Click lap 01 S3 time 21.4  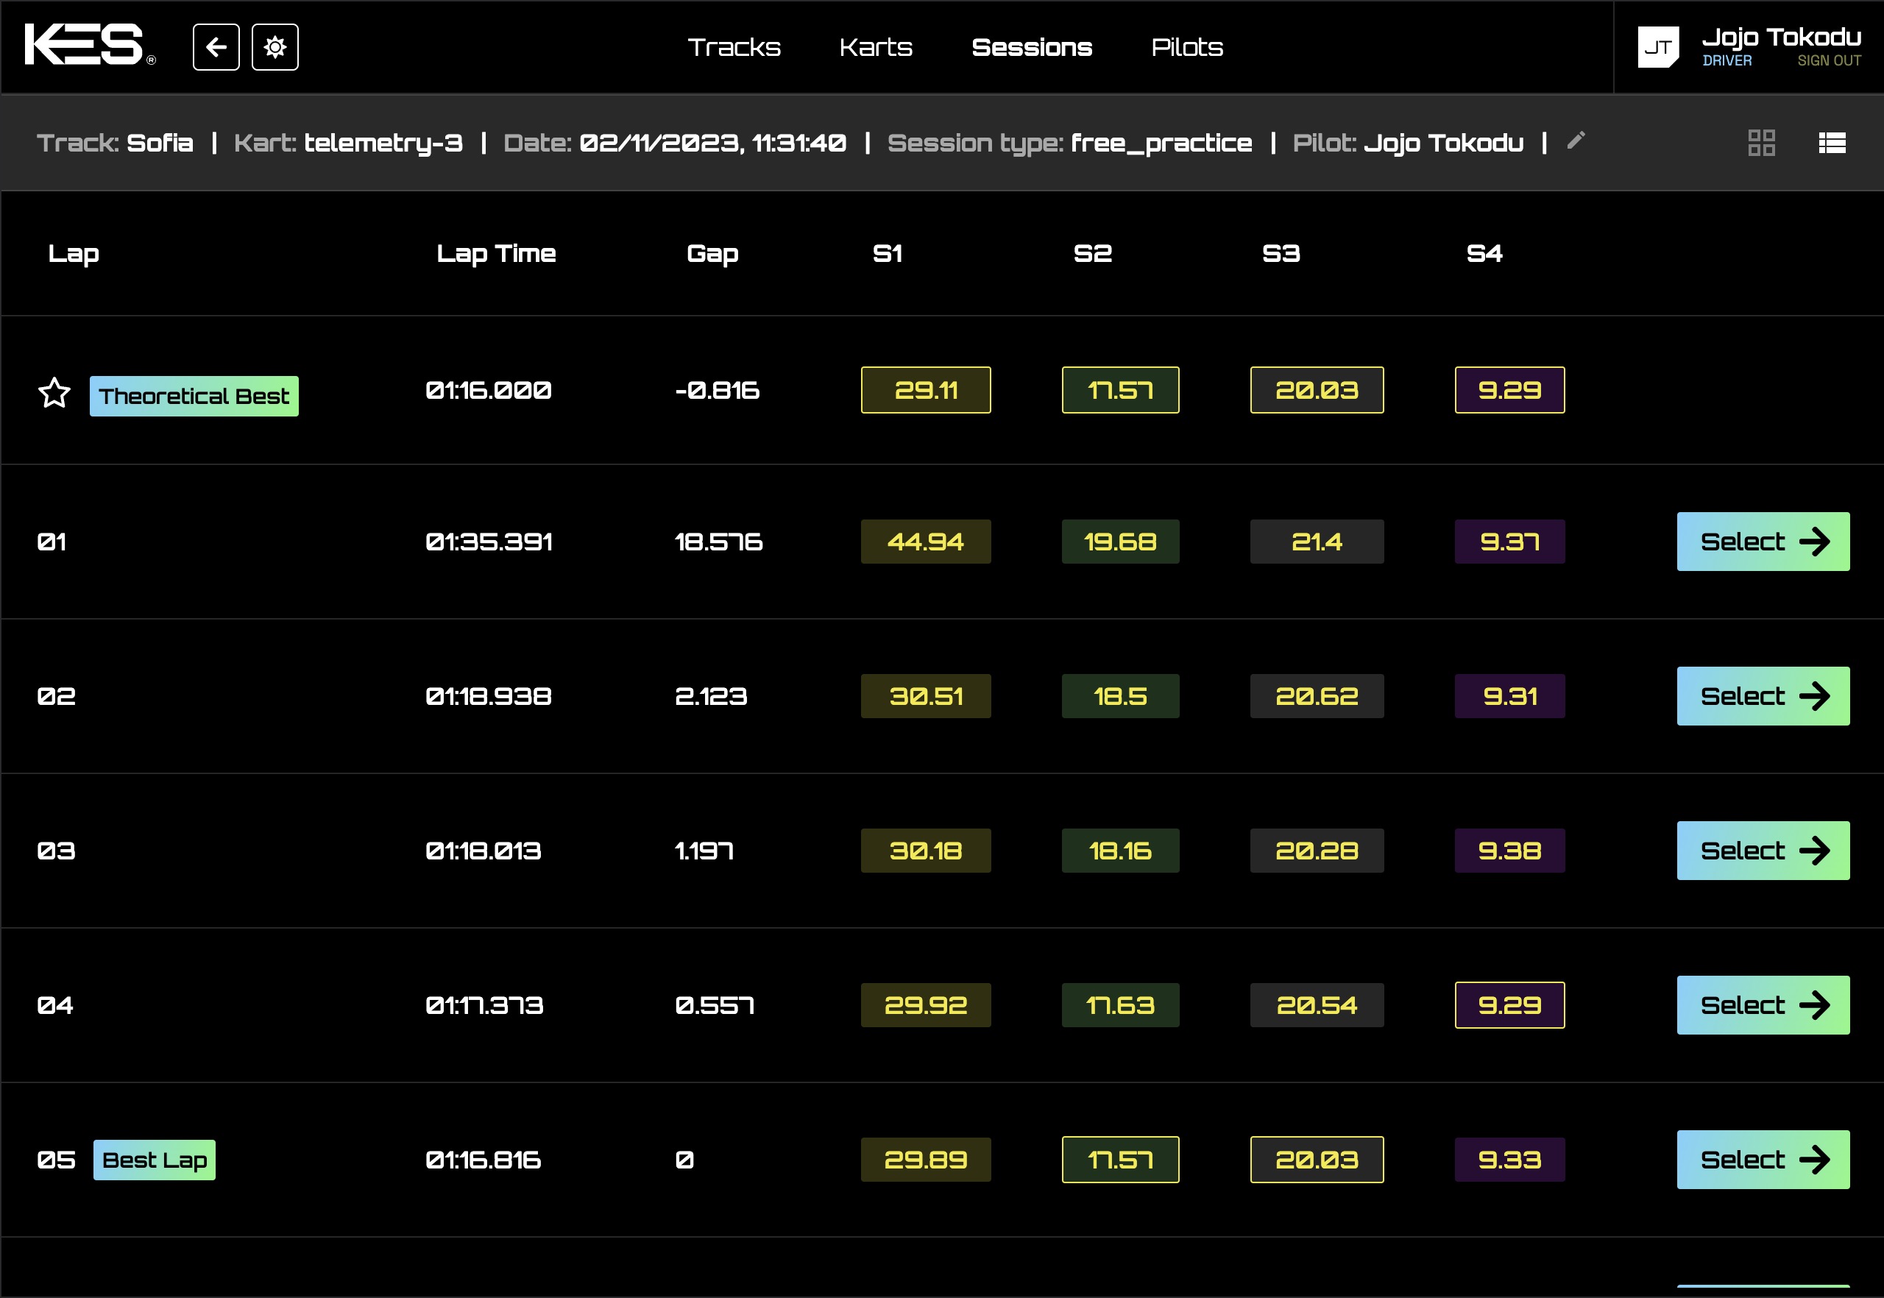[1317, 542]
